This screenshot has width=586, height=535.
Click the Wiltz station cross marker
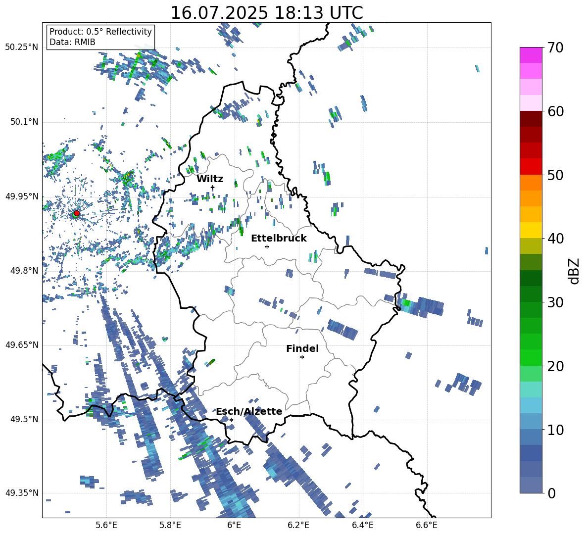point(213,187)
